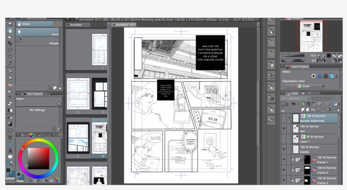Open the dumb(er)* 5/11 canvas tab

point(126,25)
